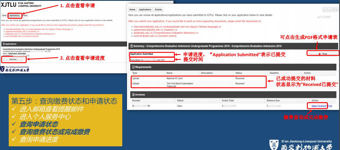Click the Comprehensive Evaluation Admission Undergraduate Programmes 2018 entry
Viewport: 340px width, 150px height.
click(31, 49)
